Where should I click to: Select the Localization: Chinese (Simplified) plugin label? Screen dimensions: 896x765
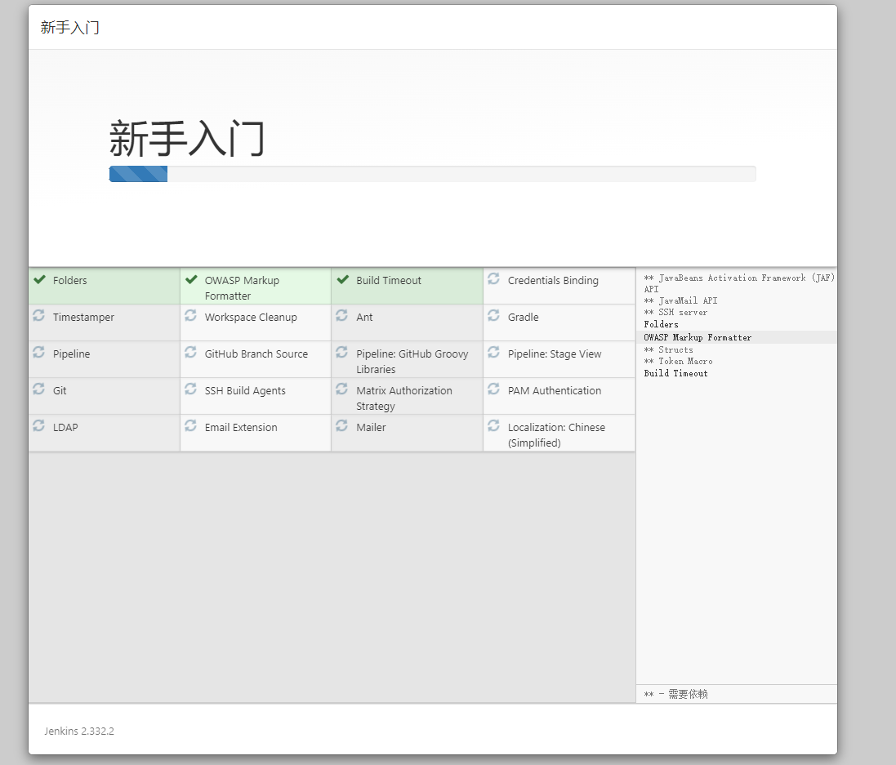click(x=556, y=435)
